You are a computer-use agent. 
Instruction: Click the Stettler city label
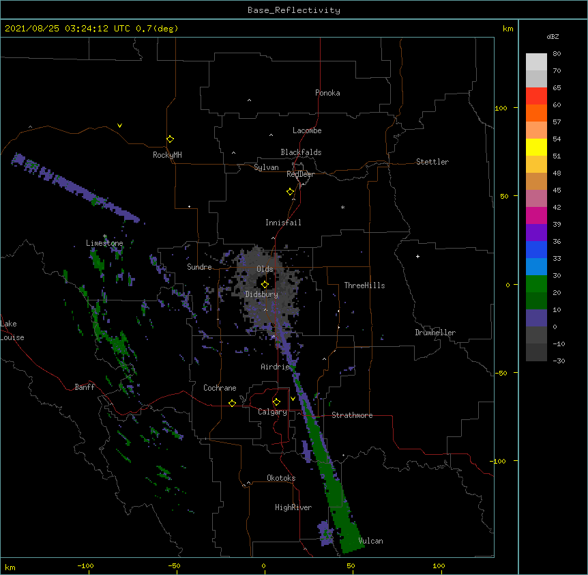click(432, 162)
